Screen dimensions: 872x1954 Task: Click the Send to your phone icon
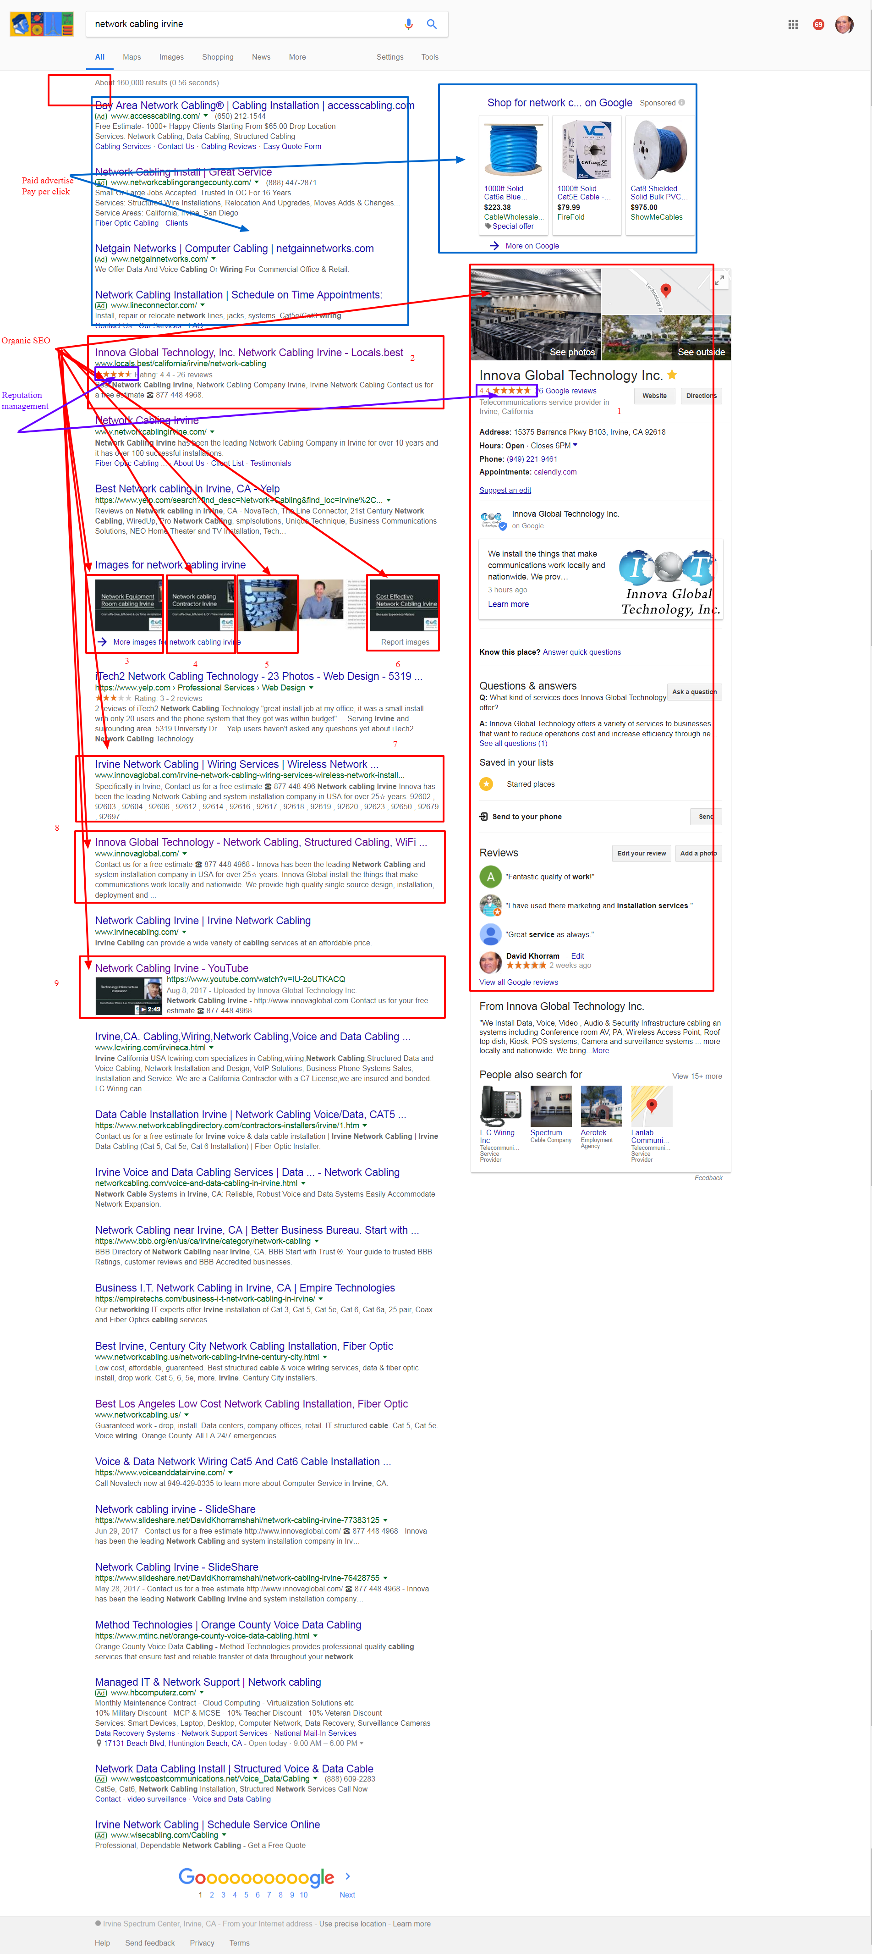484,816
